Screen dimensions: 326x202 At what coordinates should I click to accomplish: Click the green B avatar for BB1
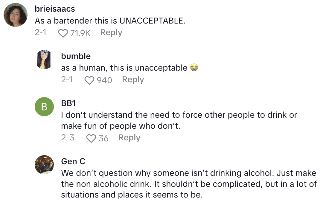coord(44,106)
